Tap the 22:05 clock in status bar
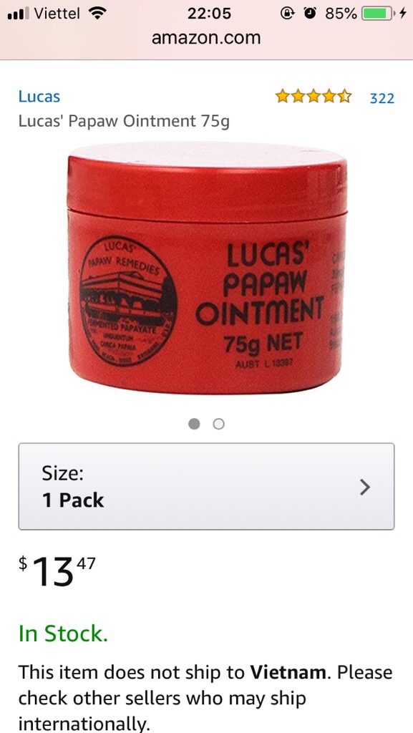413x733 pixels. [x=209, y=14]
